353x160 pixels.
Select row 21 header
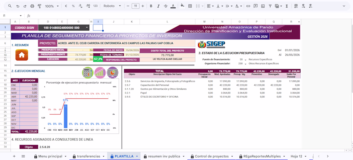[x=5, y=96]
